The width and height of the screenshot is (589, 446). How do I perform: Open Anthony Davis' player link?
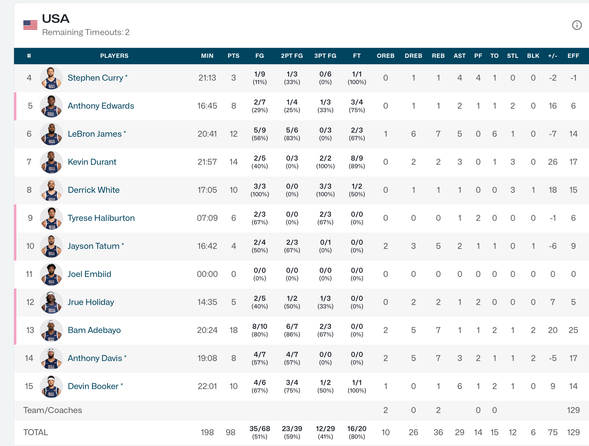point(95,358)
